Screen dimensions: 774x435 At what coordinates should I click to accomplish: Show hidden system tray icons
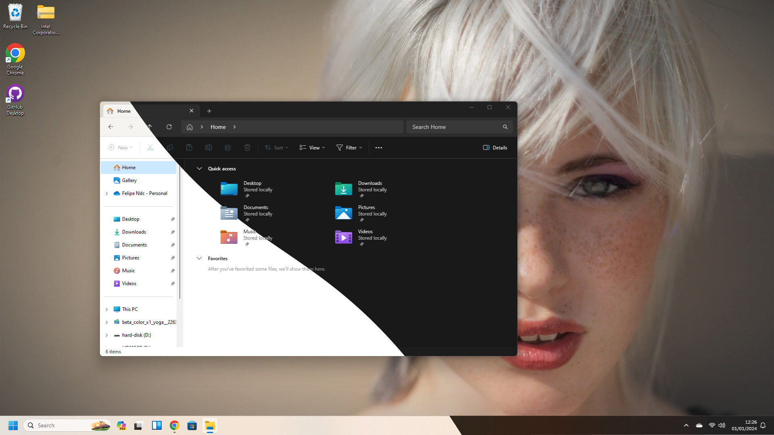click(686, 425)
